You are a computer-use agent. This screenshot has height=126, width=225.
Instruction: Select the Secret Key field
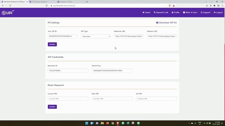click(x=112, y=71)
